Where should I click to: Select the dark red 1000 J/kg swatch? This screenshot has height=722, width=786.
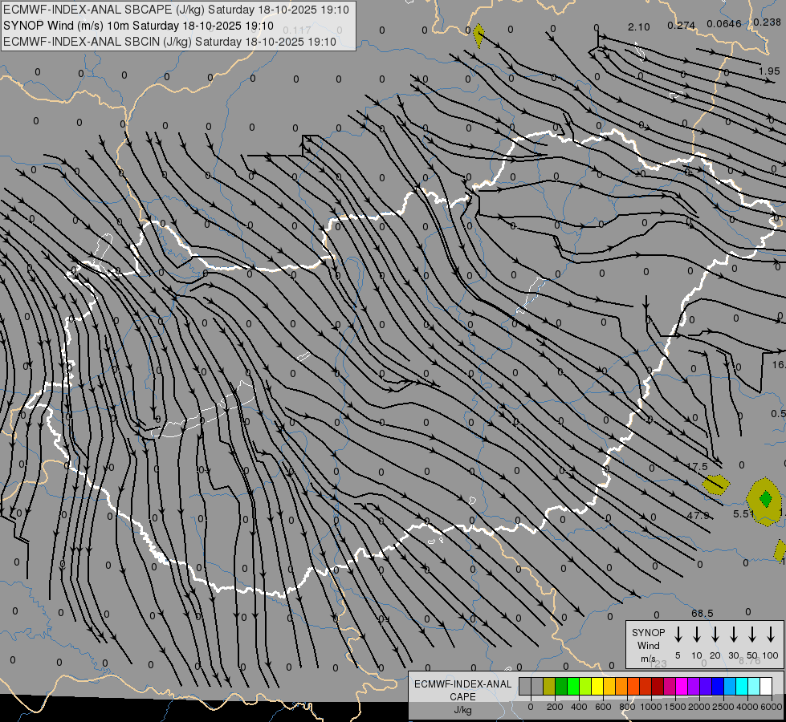(658, 686)
